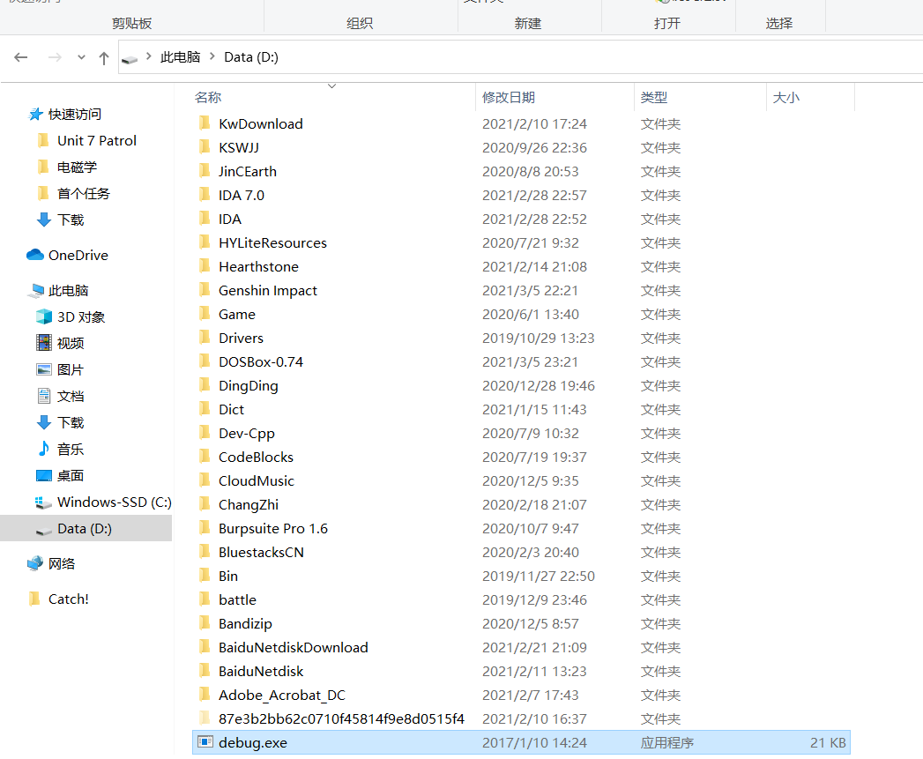923x759 pixels.
Task: Select the CloudMusic folder name
Action: [256, 481]
